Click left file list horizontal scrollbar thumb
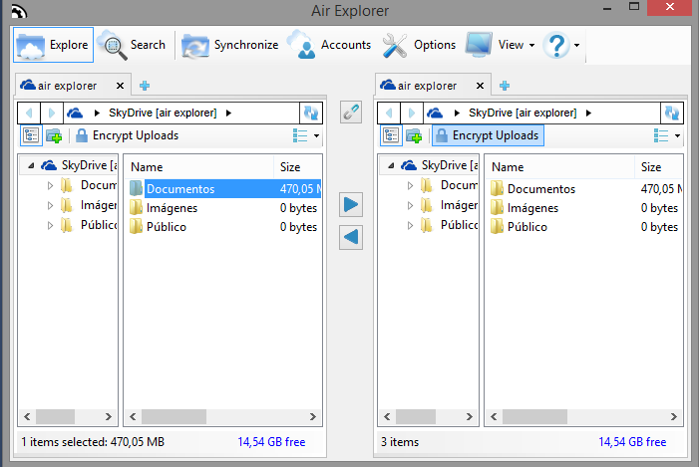The image size is (699, 467). click(x=174, y=416)
